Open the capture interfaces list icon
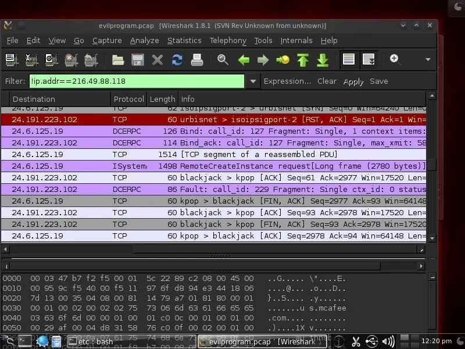 [12, 60]
